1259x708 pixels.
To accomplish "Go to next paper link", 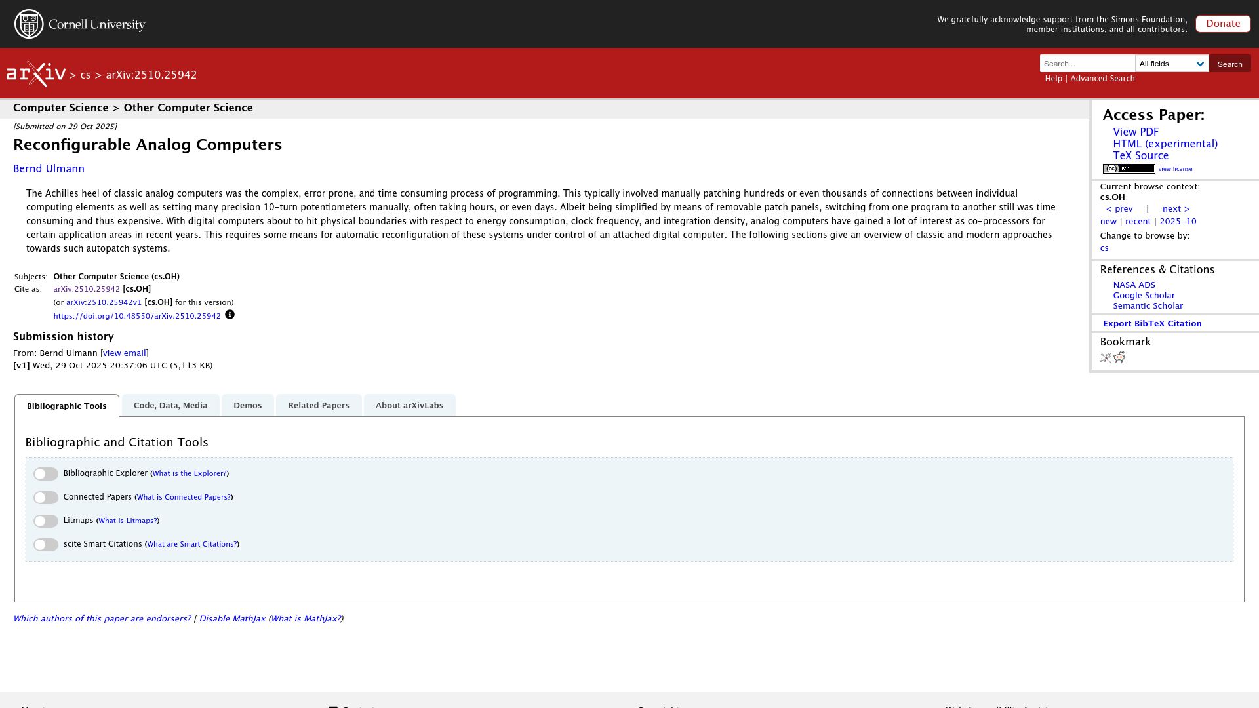I will pyautogui.click(x=1176, y=209).
